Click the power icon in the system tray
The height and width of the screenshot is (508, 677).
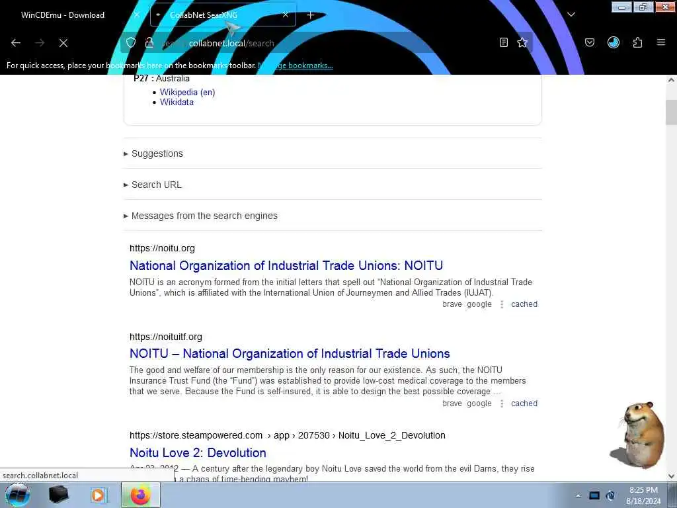click(x=610, y=495)
